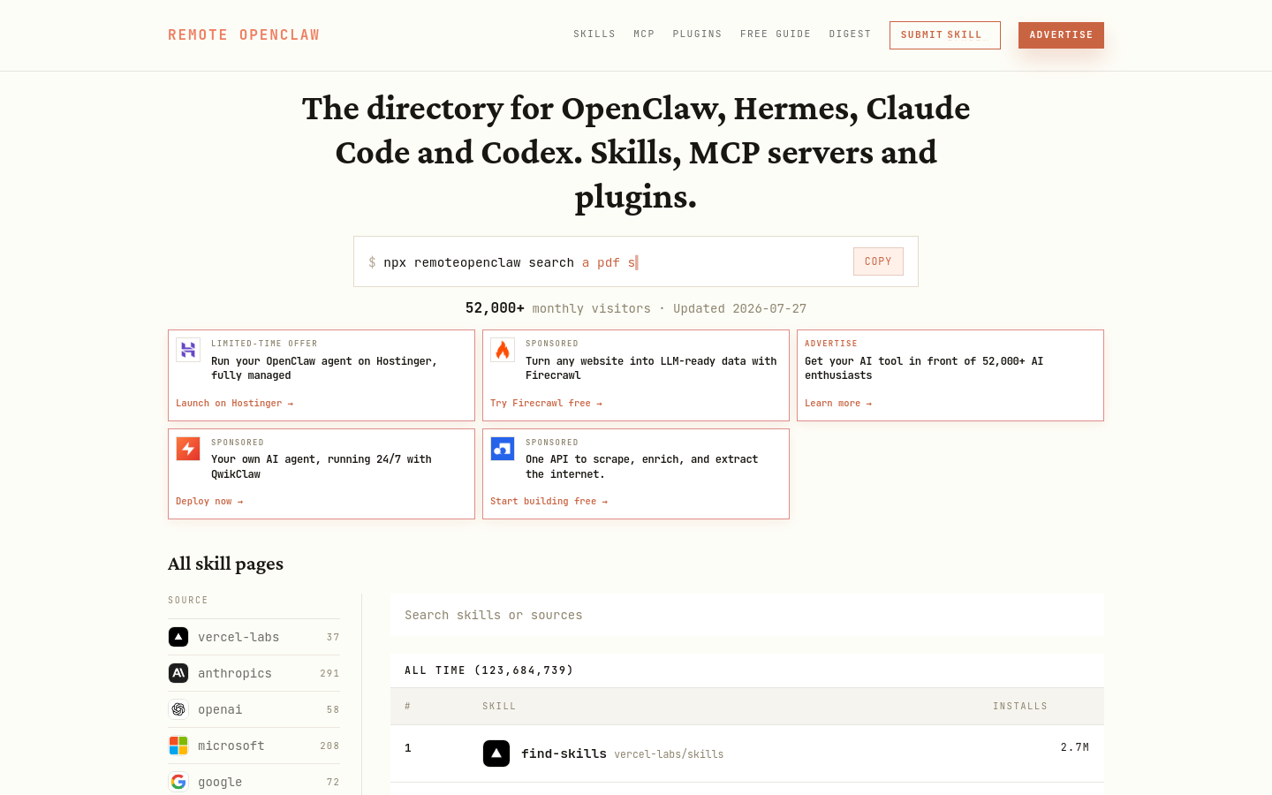The height and width of the screenshot is (795, 1272).
Task: Filter by vercel-labs source
Action: pos(254,637)
